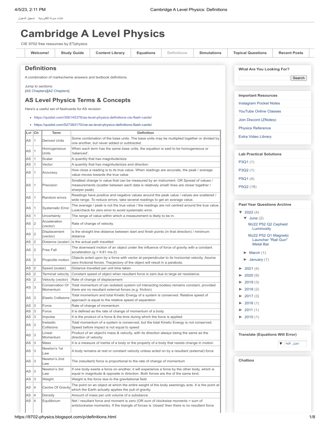This screenshot has height=427, width=330.
Task: Select the Systematic Error term cell
Action: click(56, 208)
